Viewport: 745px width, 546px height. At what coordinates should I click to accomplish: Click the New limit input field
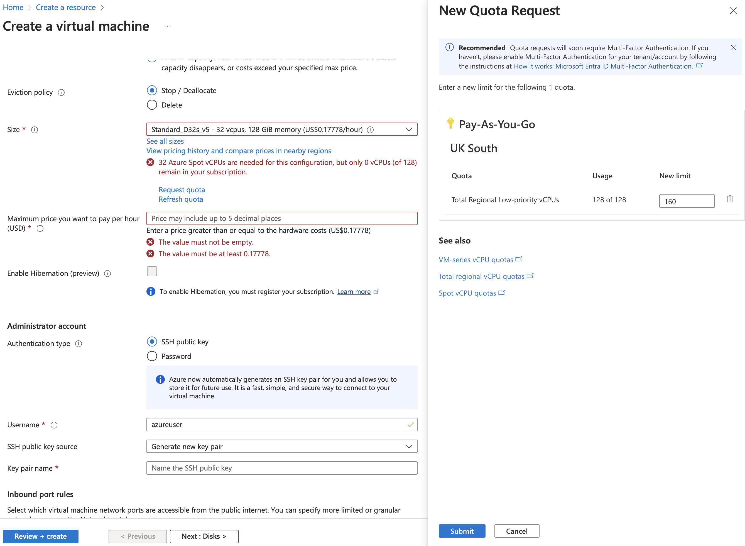coord(686,201)
